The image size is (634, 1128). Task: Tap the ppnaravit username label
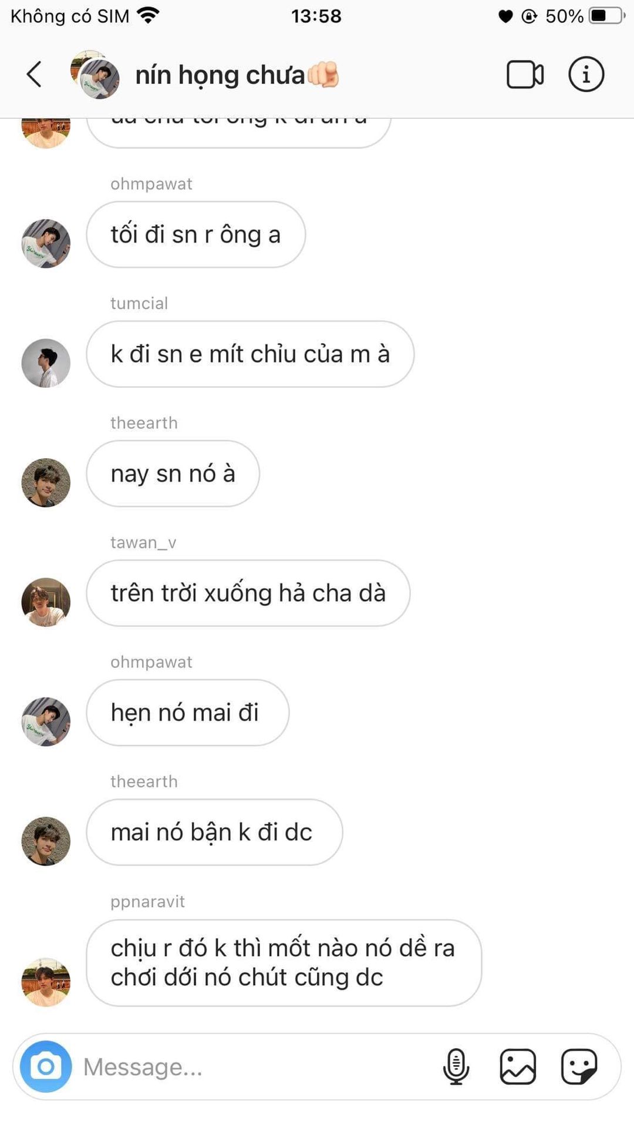147,901
